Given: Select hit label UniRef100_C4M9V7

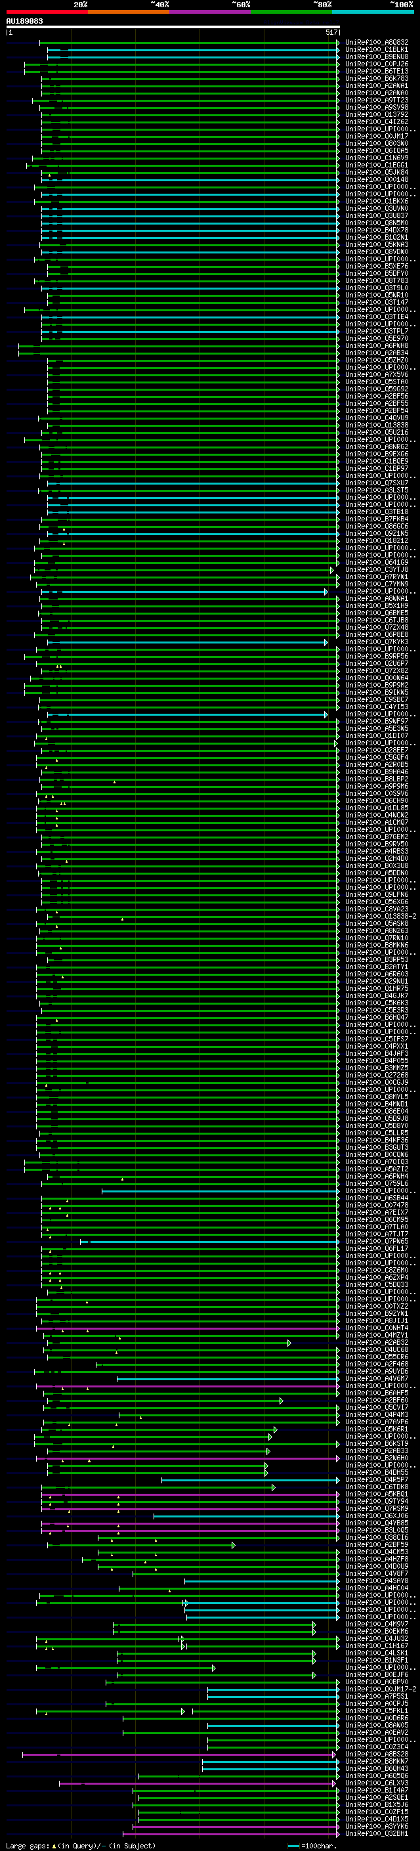Looking at the screenshot, I should tap(377, 1624).
